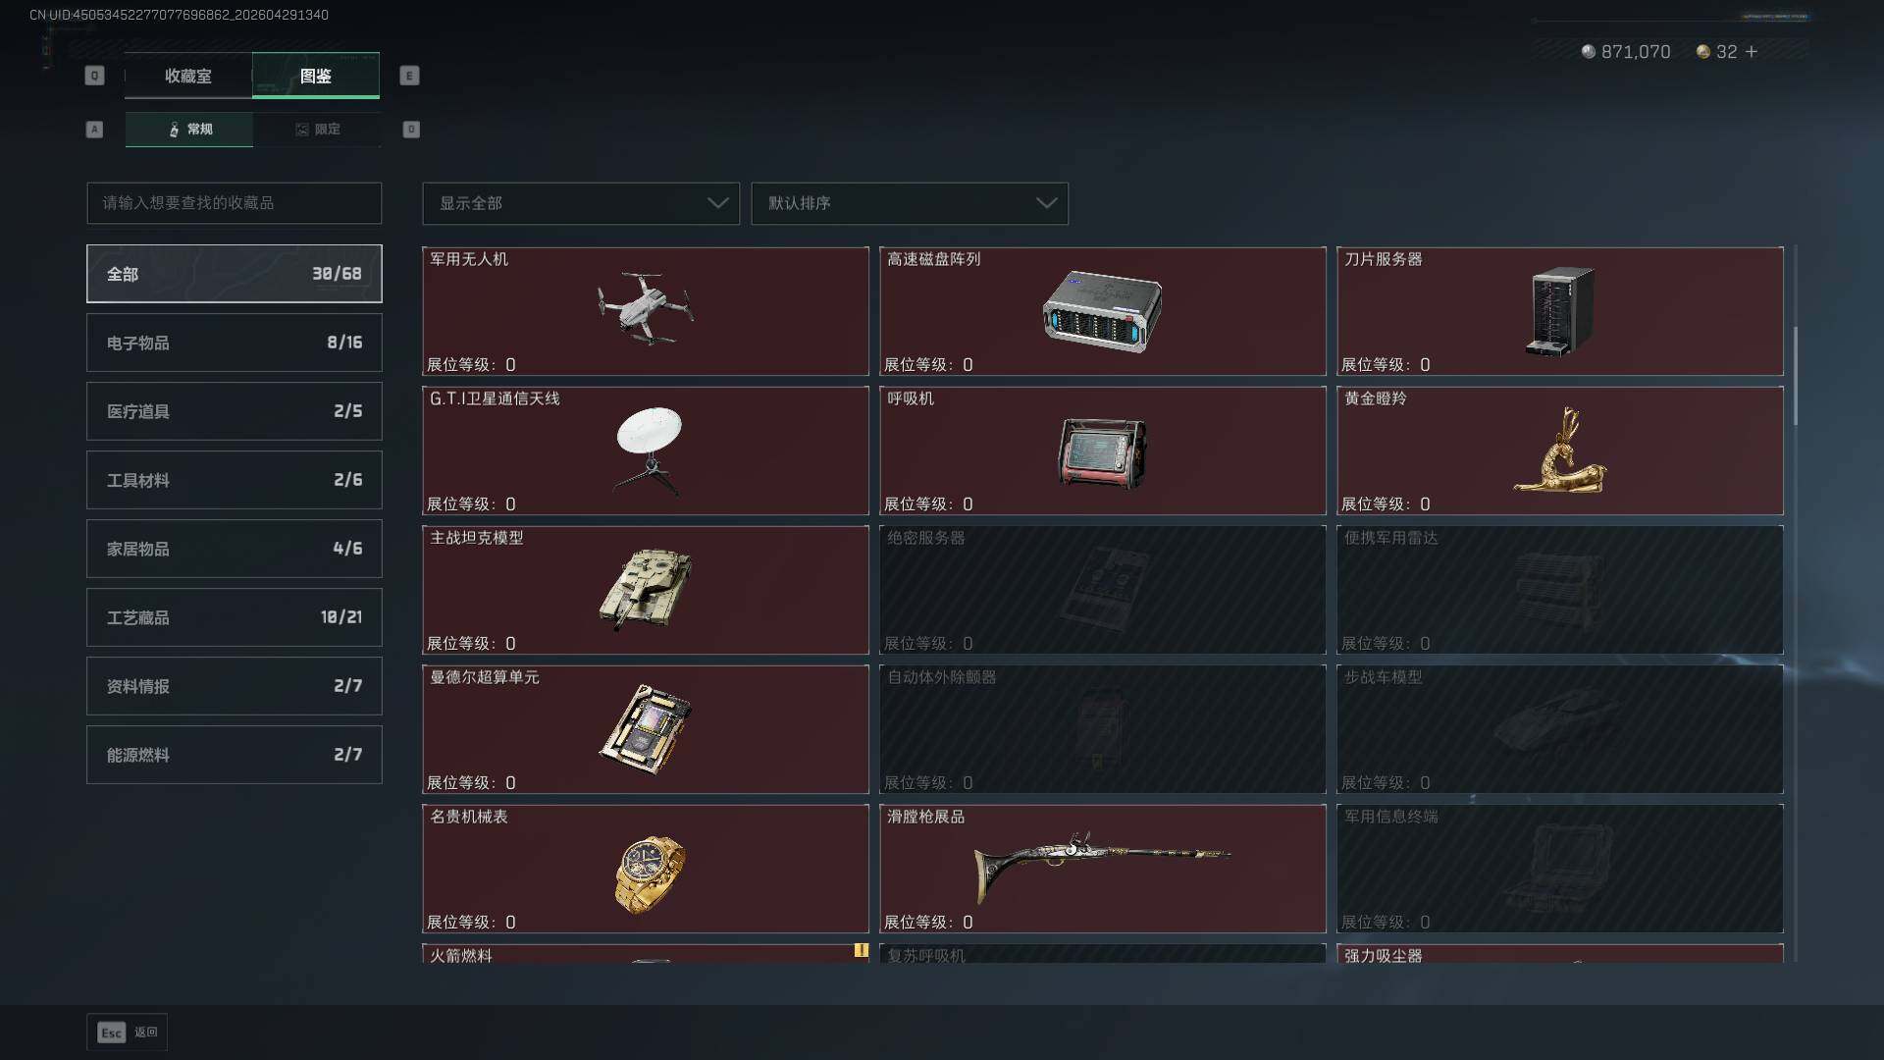This screenshot has height=1060, width=1884.
Task: Switch to the 图鉴 tab
Action: (x=316, y=76)
